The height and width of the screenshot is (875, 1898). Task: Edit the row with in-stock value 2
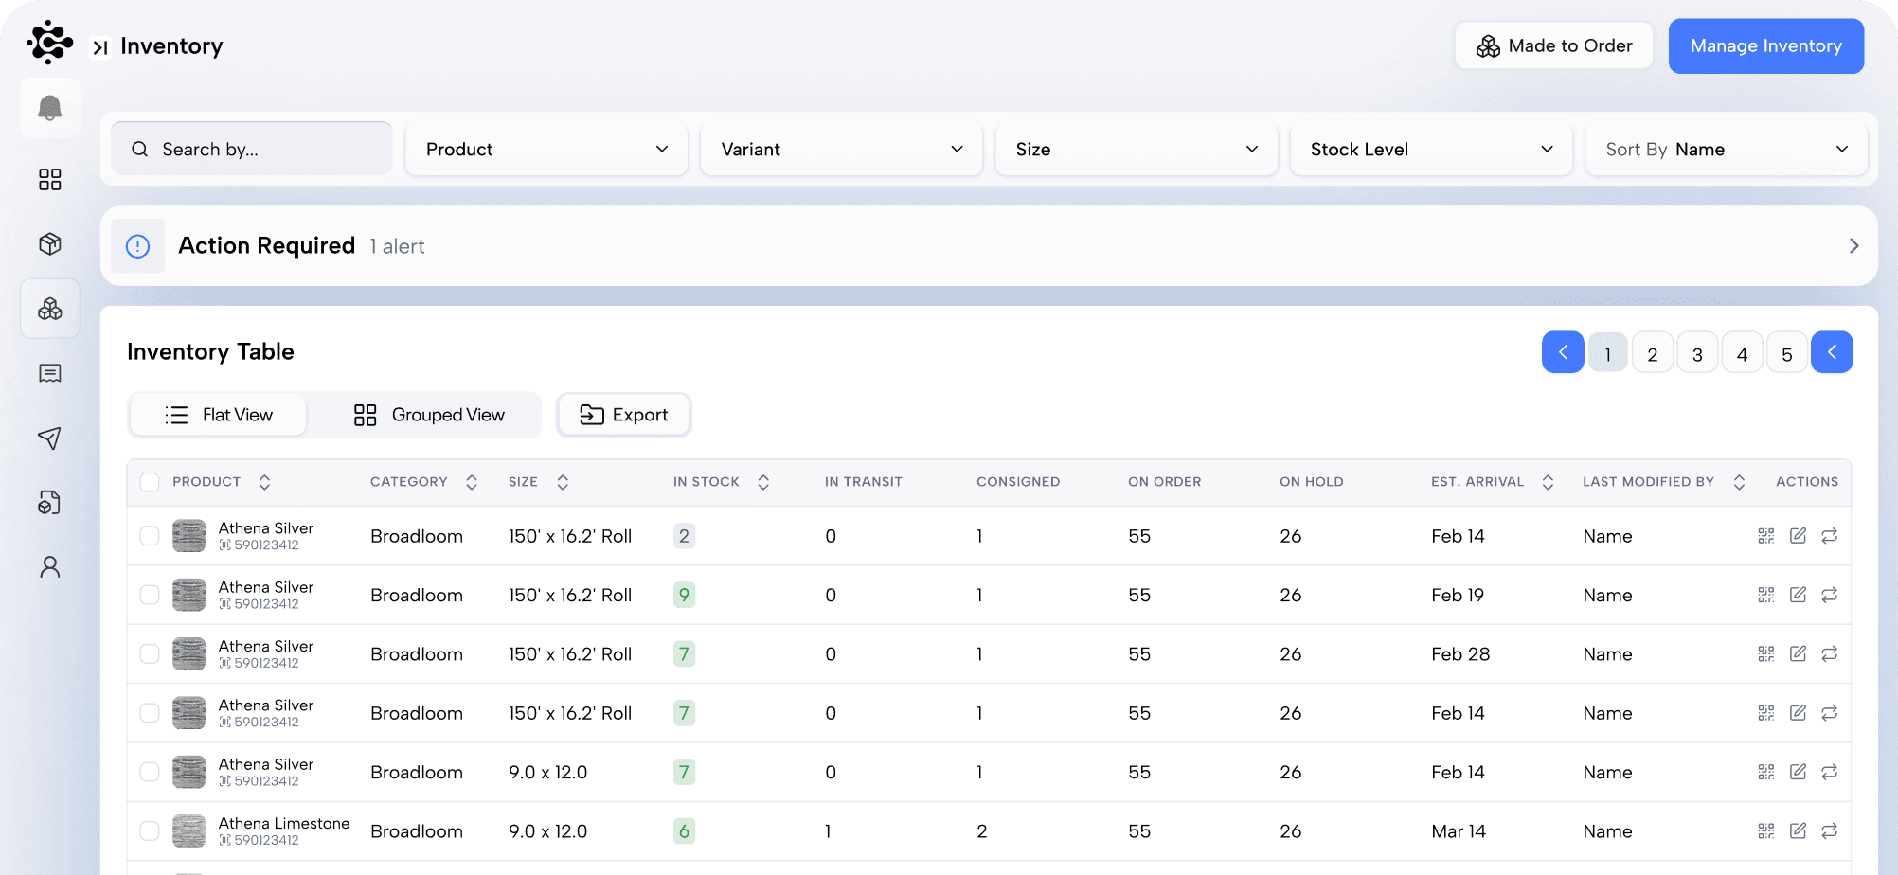(x=1798, y=536)
